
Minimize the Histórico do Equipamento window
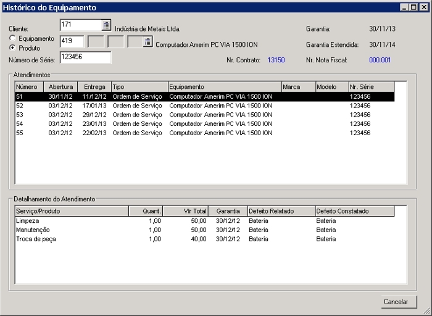pyautogui.click(x=404, y=7)
